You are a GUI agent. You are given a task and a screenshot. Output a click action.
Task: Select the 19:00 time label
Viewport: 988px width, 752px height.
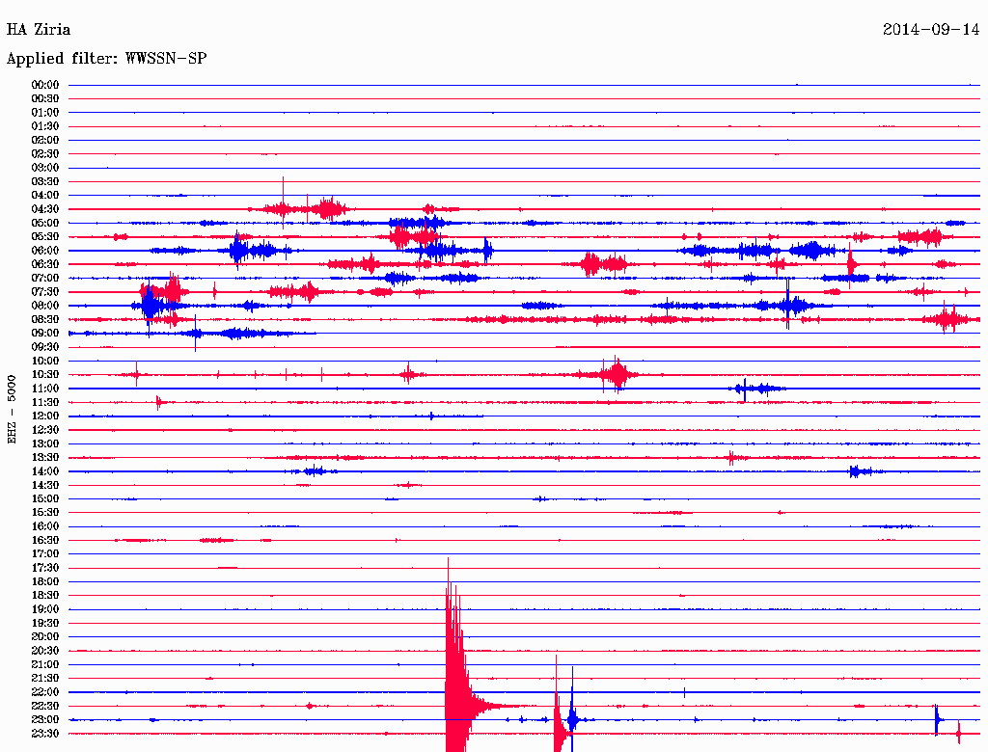point(45,609)
